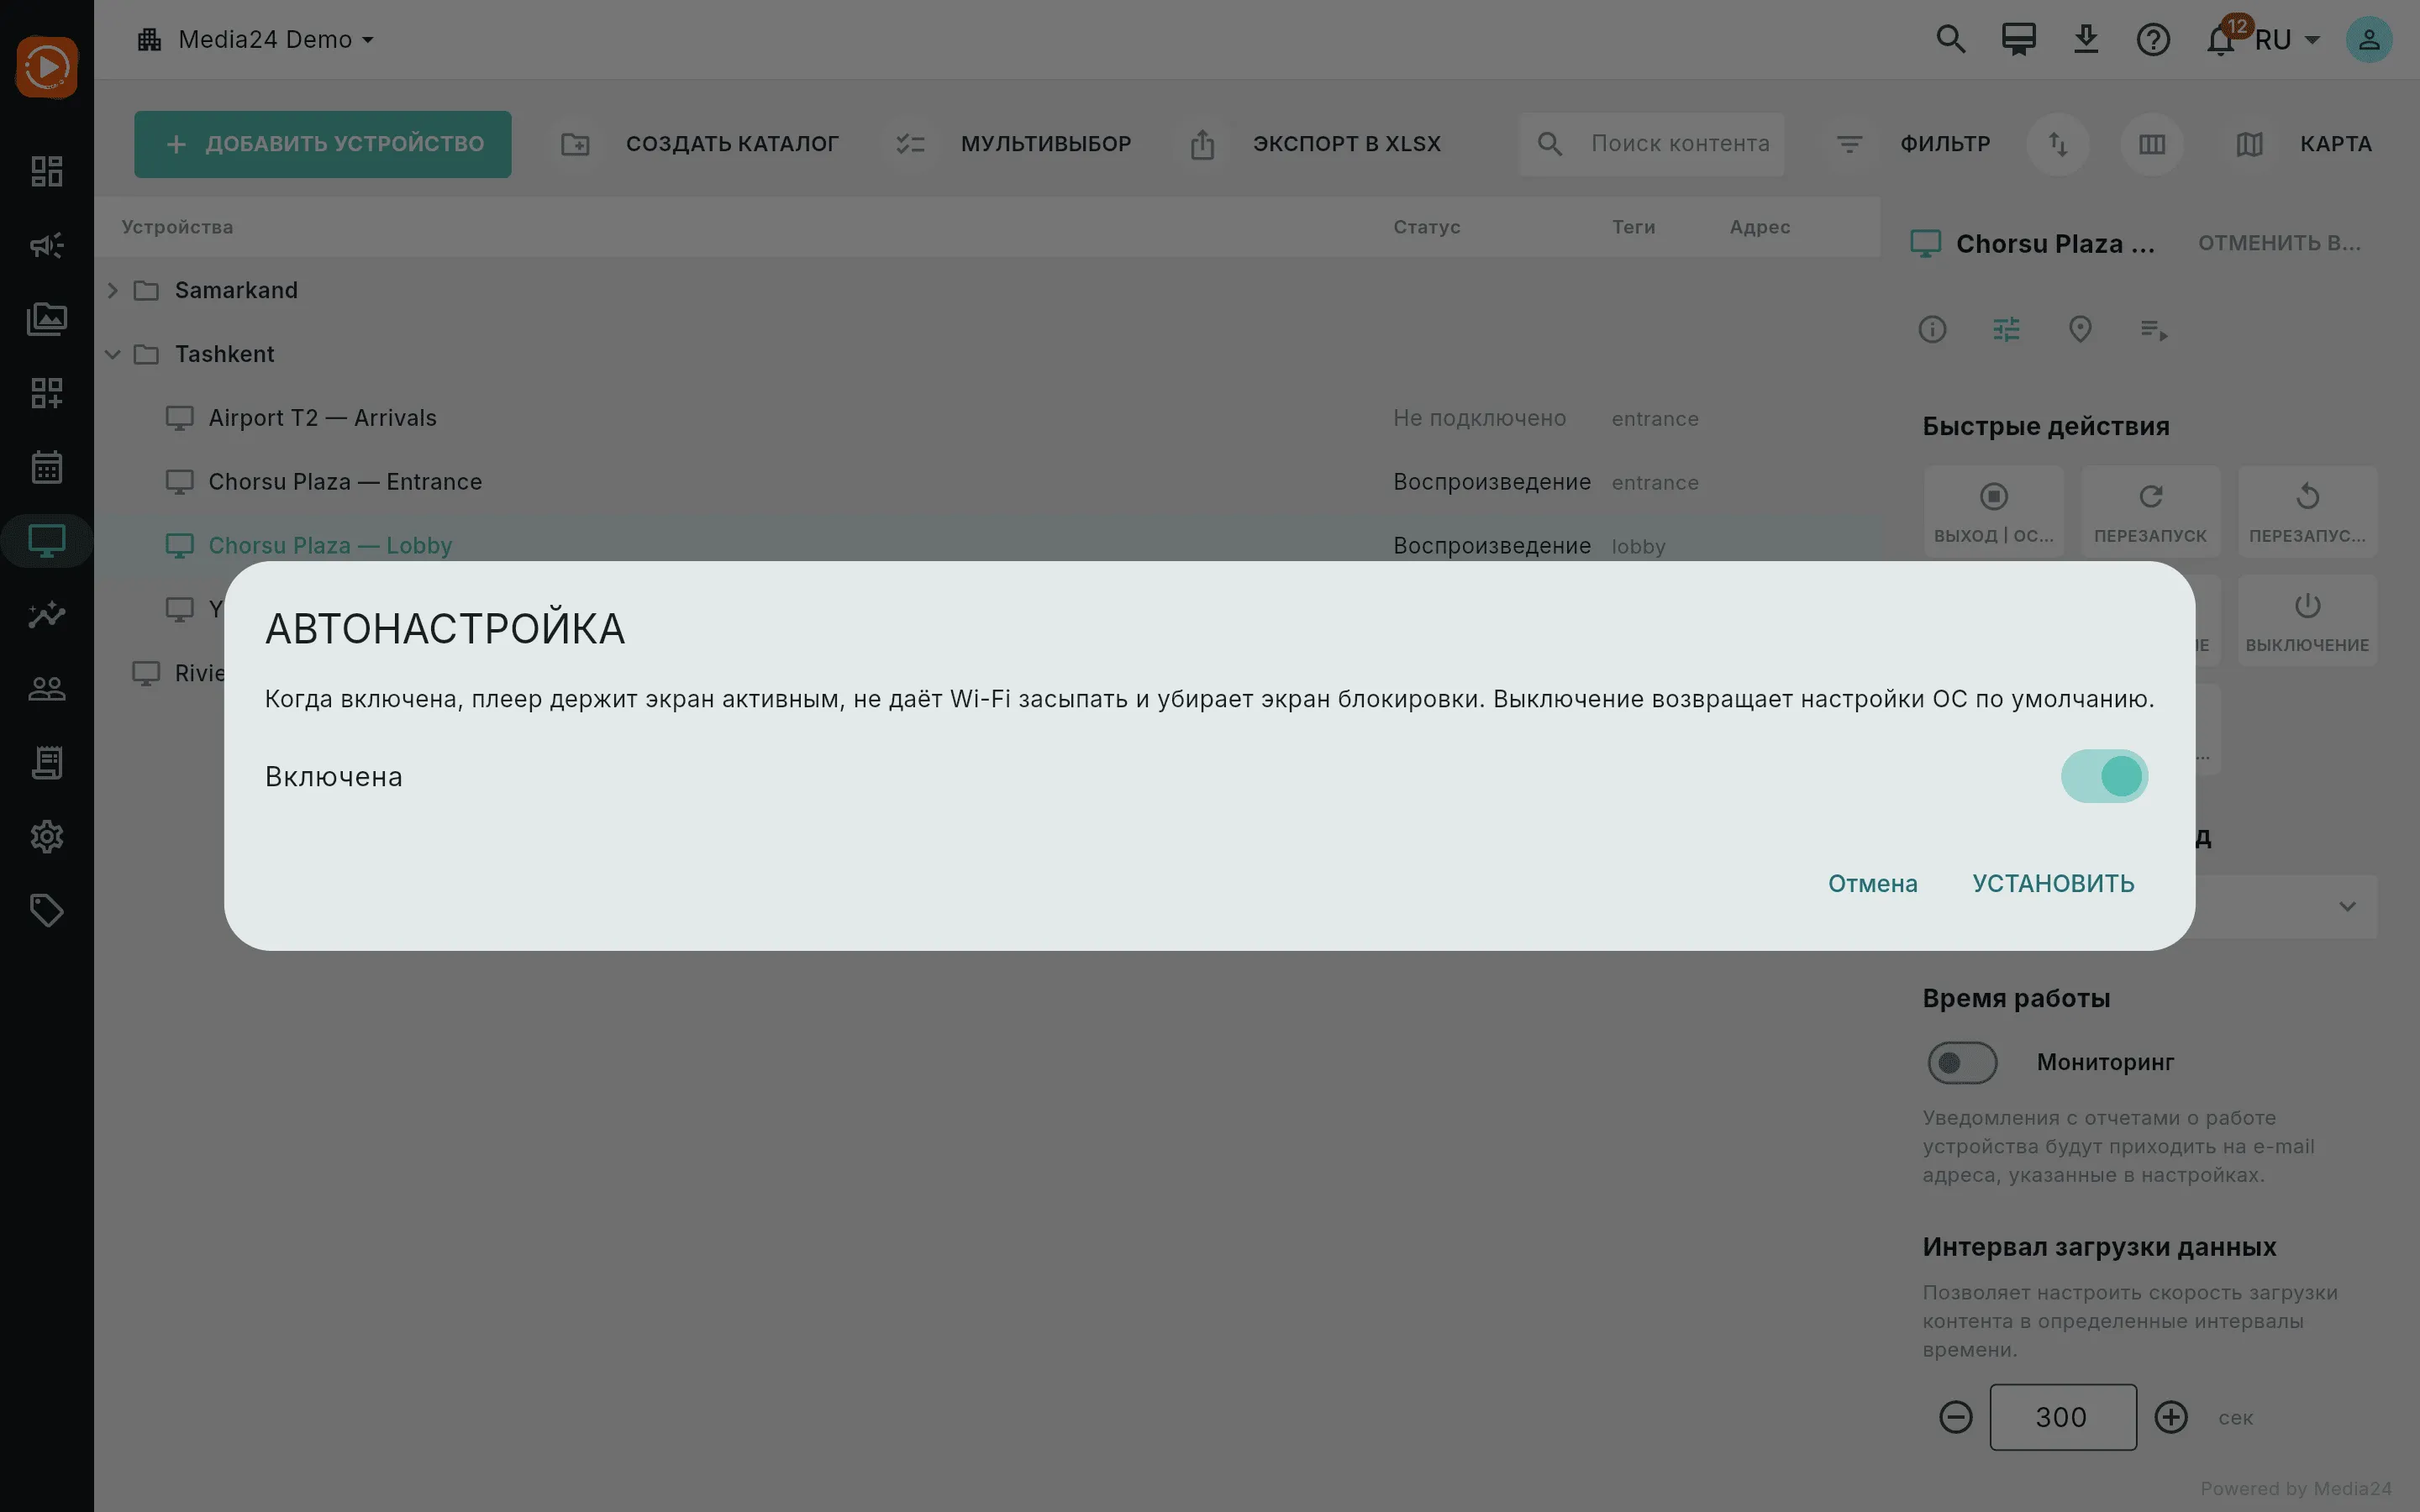The image size is (2420, 1512).
Task: Open the devices monitor sidebar icon
Action: tap(47, 541)
